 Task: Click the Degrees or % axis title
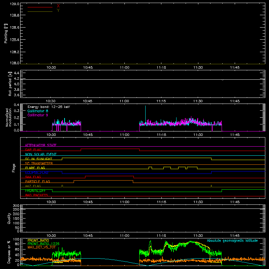[9, 252]
